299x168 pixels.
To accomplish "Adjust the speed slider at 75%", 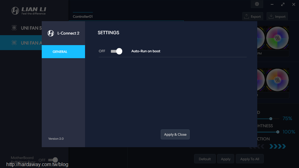I will (x=271, y=119).
